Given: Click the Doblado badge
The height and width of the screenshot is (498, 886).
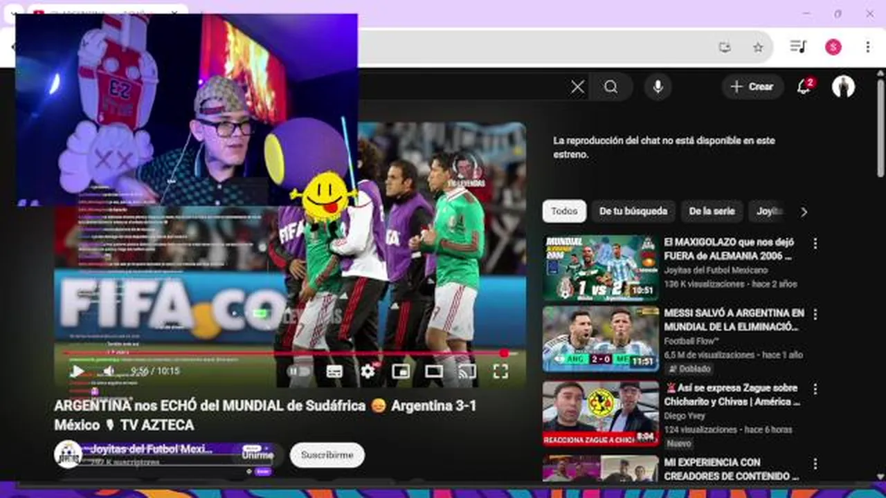Looking at the screenshot, I should [689, 369].
